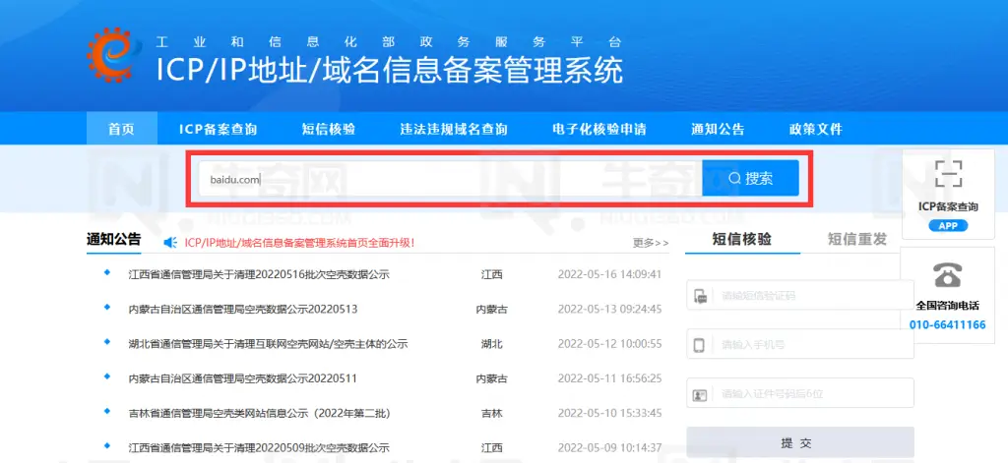Click the date 2022-05-11 16:56:25
The image size is (1008, 463).
[609, 378]
